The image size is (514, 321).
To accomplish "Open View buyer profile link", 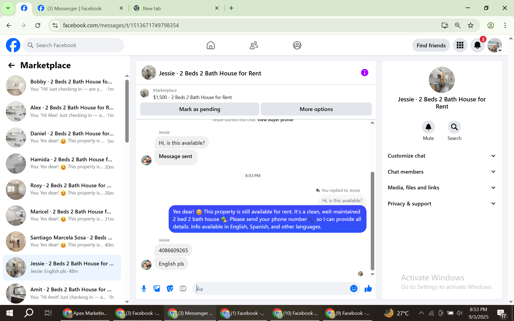I will 275,120.
